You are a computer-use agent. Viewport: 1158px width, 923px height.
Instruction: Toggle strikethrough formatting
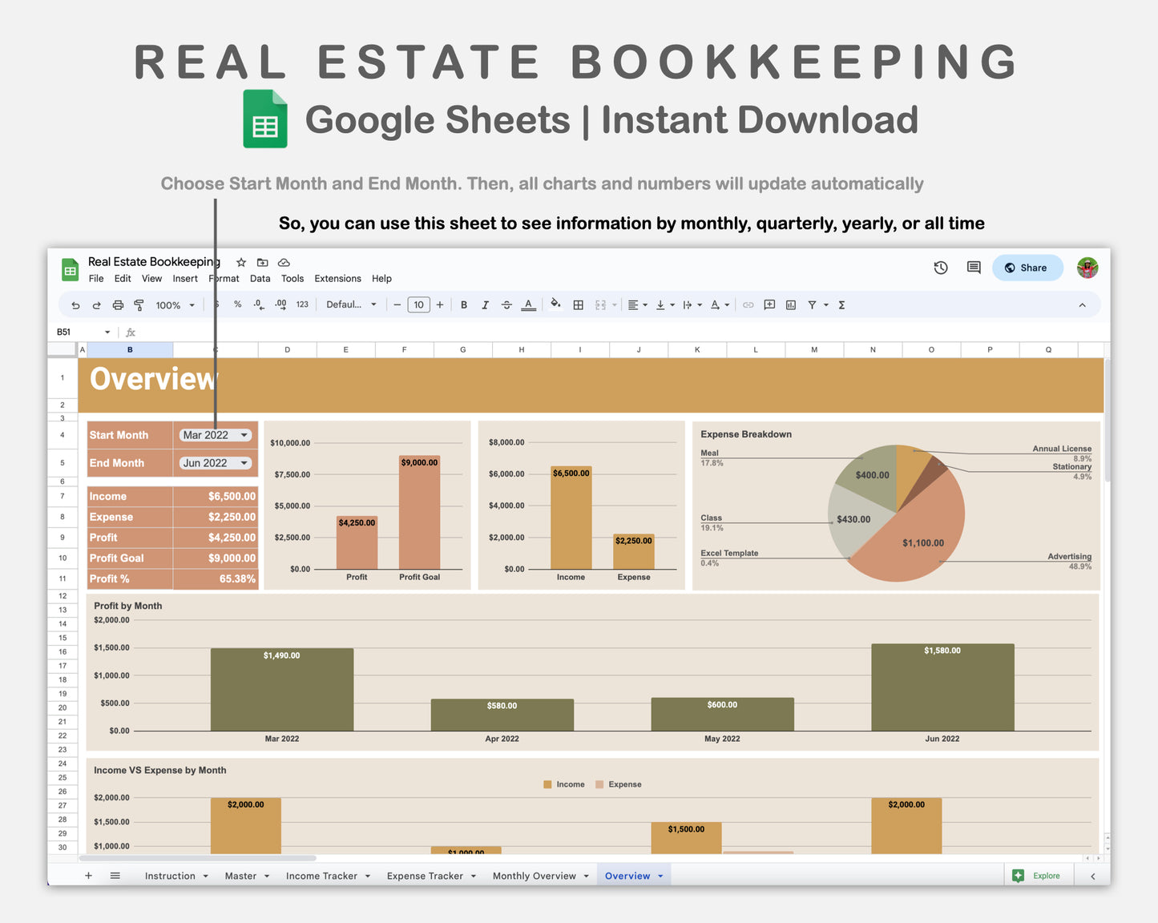[x=506, y=304]
